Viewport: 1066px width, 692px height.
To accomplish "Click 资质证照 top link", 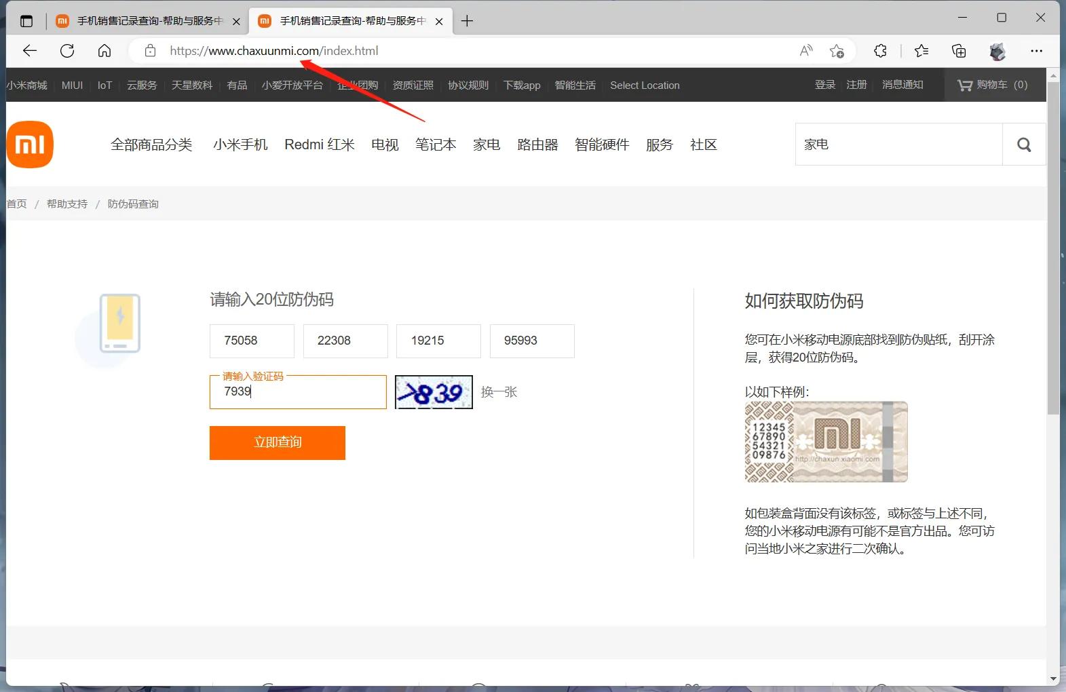I will [x=413, y=85].
